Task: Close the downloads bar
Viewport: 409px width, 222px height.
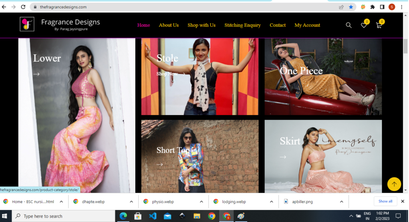Action: [403, 201]
